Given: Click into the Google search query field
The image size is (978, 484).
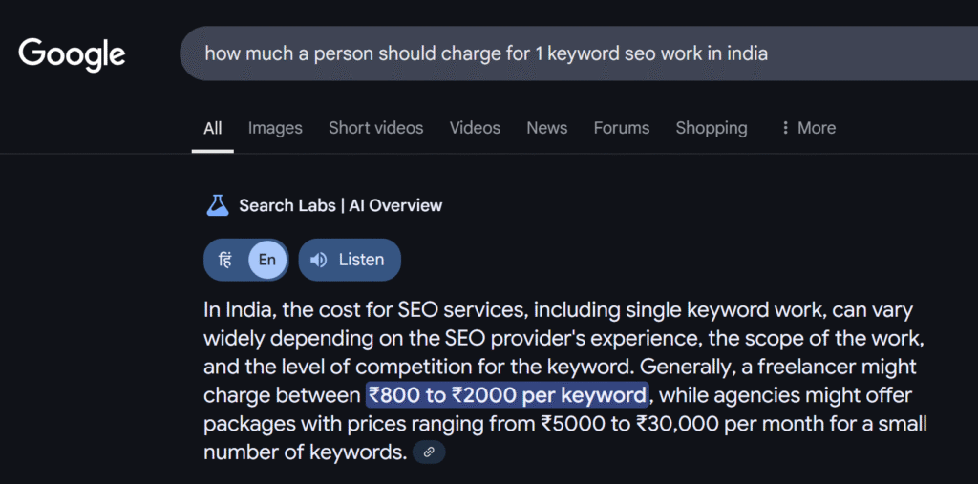Looking at the screenshot, I should click(579, 53).
